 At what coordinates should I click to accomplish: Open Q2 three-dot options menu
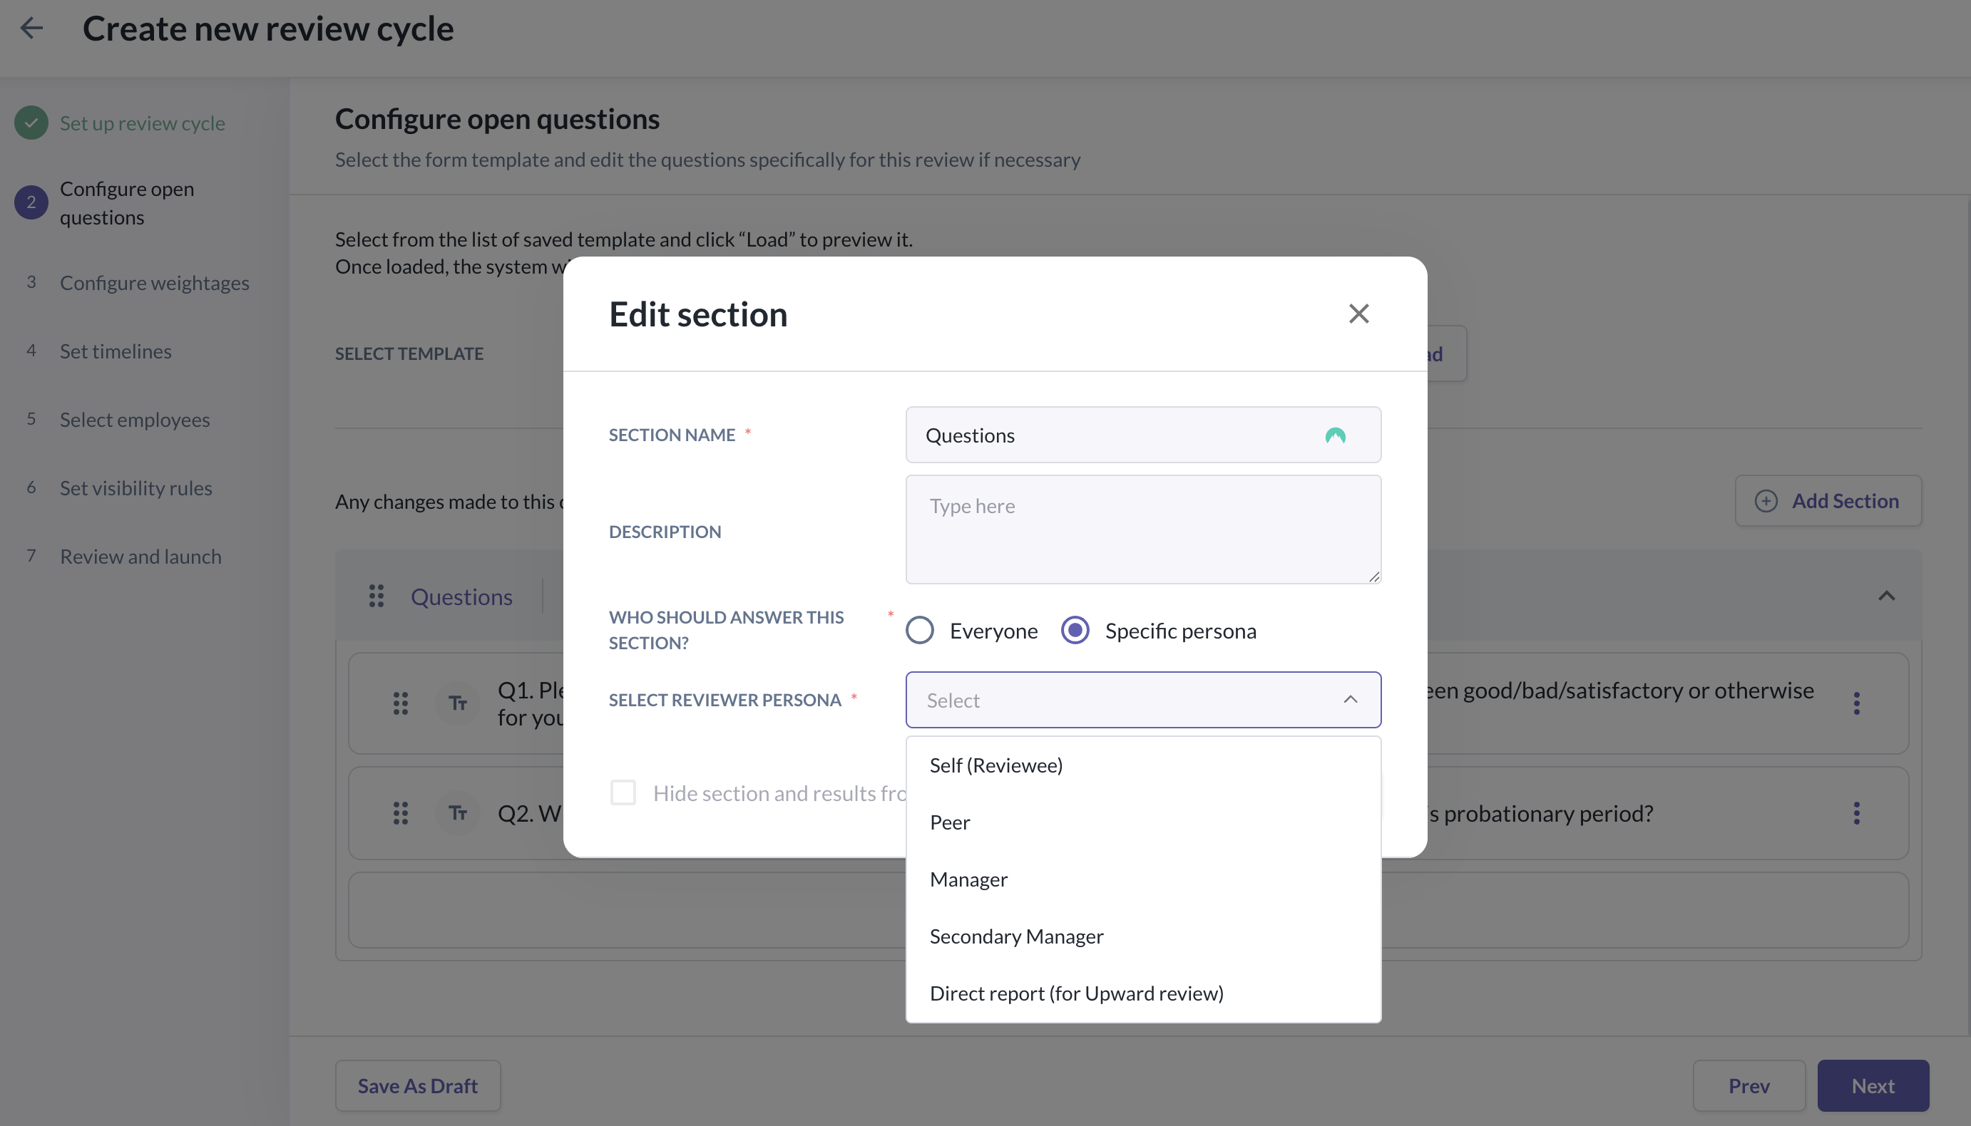[1855, 813]
